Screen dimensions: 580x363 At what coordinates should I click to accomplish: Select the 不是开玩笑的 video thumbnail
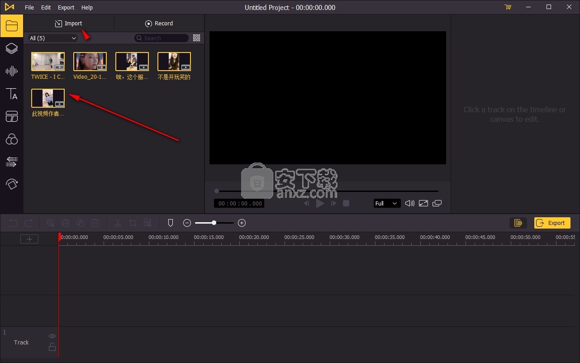[x=174, y=62]
